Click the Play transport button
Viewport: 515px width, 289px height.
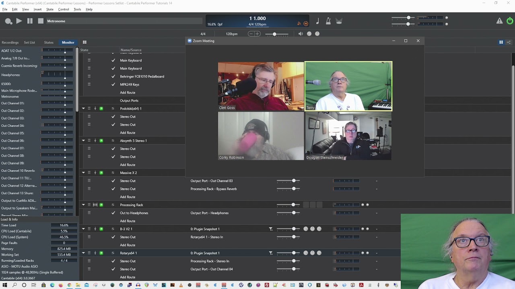pyautogui.click(x=19, y=21)
